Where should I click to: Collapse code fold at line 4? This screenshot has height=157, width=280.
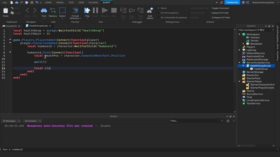10,40
